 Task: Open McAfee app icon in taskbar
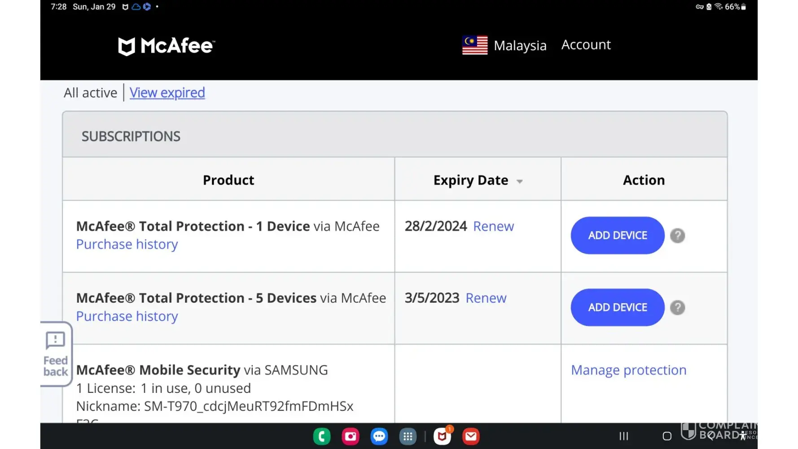(442, 436)
